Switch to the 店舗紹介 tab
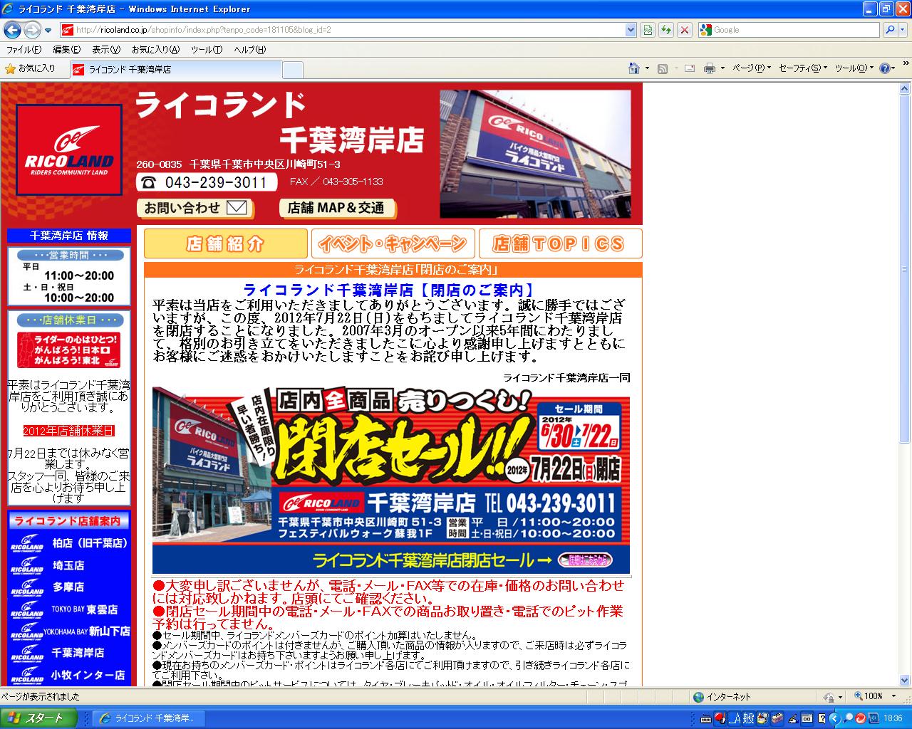912x729 pixels. 226,243
